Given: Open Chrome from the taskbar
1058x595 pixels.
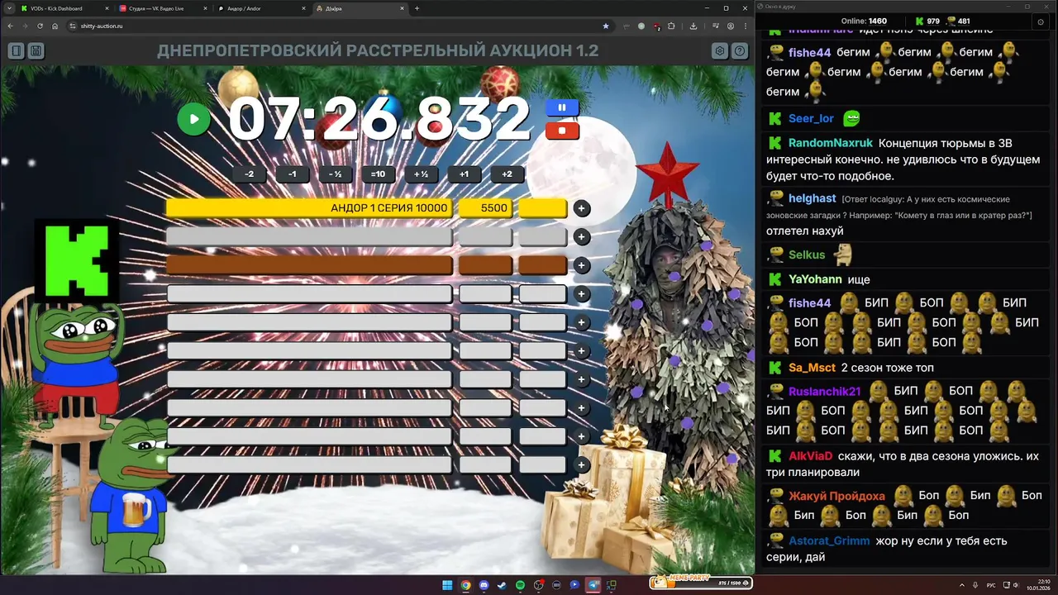Looking at the screenshot, I should pyautogui.click(x=465, y=585).
